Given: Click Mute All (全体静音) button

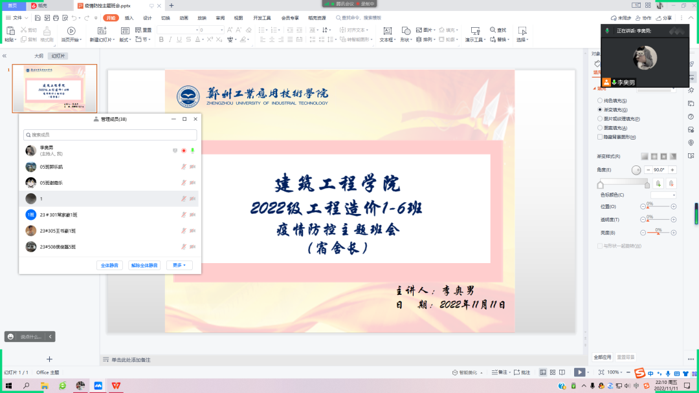Looking at the screenshot, I should point(110,265).
